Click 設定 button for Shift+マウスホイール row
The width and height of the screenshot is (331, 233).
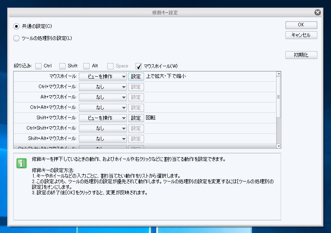point(136,118)
